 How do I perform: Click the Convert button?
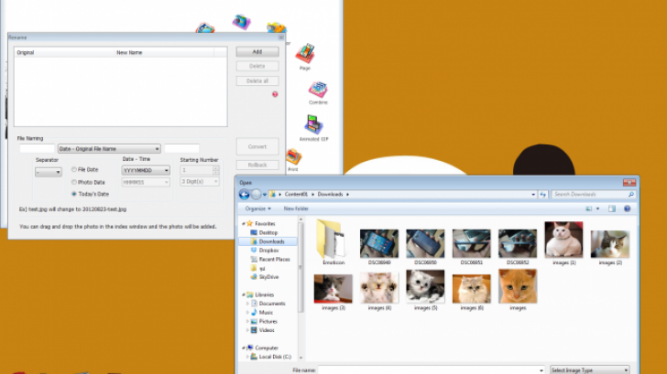click(257, 146)
